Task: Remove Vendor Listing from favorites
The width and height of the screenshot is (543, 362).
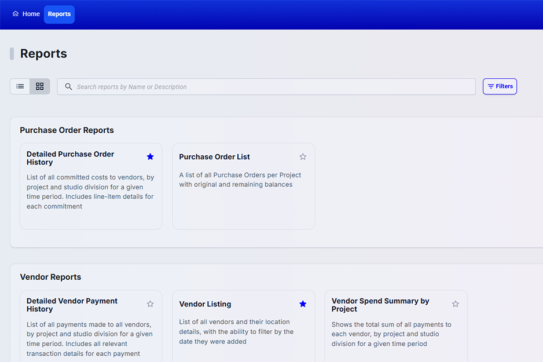Action: [x=303, y=304]
